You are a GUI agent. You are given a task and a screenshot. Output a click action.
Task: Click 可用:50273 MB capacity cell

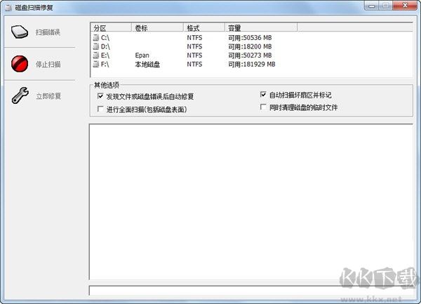[x=250, y=55]
